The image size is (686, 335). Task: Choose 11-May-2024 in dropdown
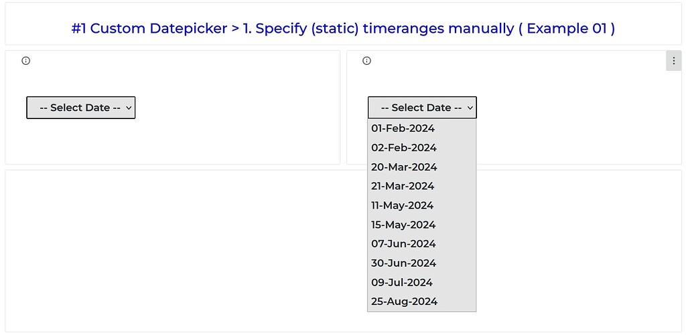(x=422, y=205)
